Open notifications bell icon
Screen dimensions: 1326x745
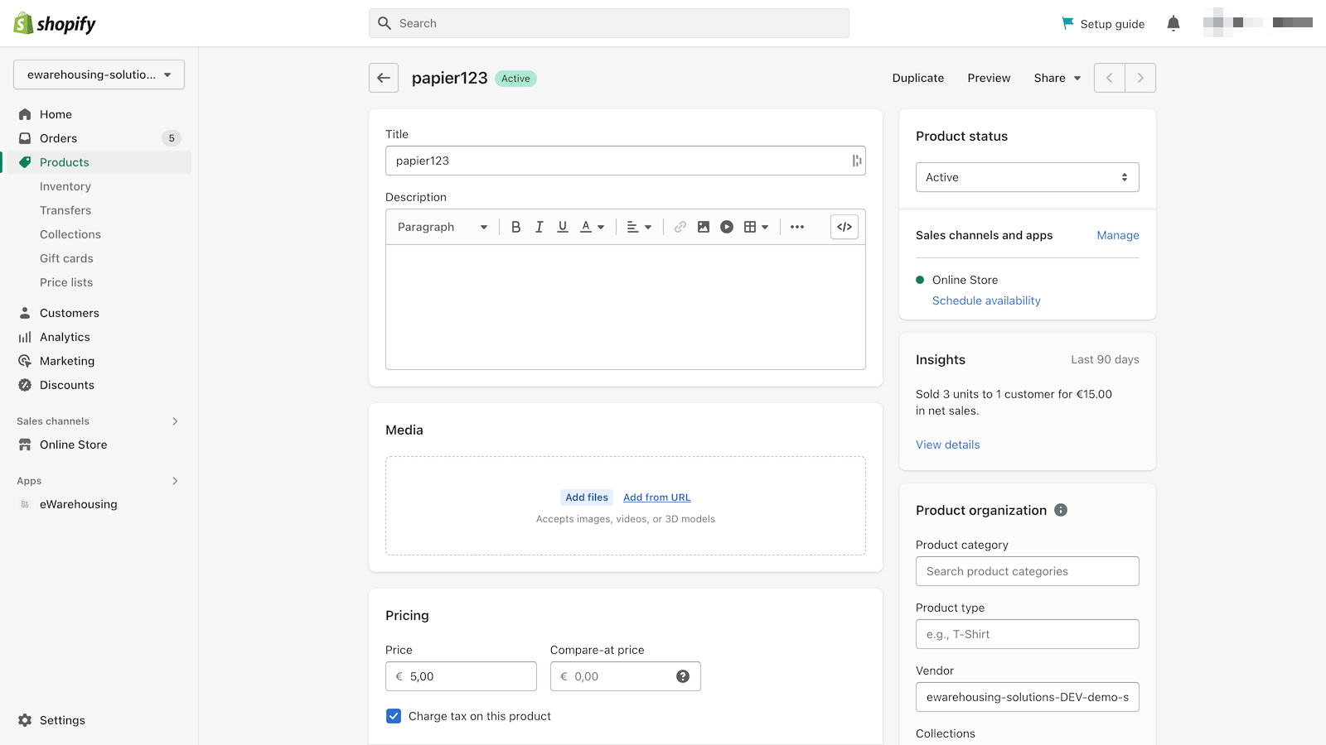(x=1174, y=23)
